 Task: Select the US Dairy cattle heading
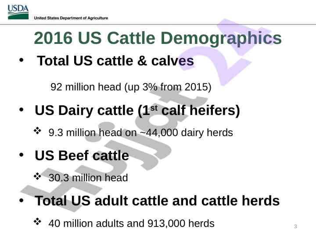click(137, 111)
